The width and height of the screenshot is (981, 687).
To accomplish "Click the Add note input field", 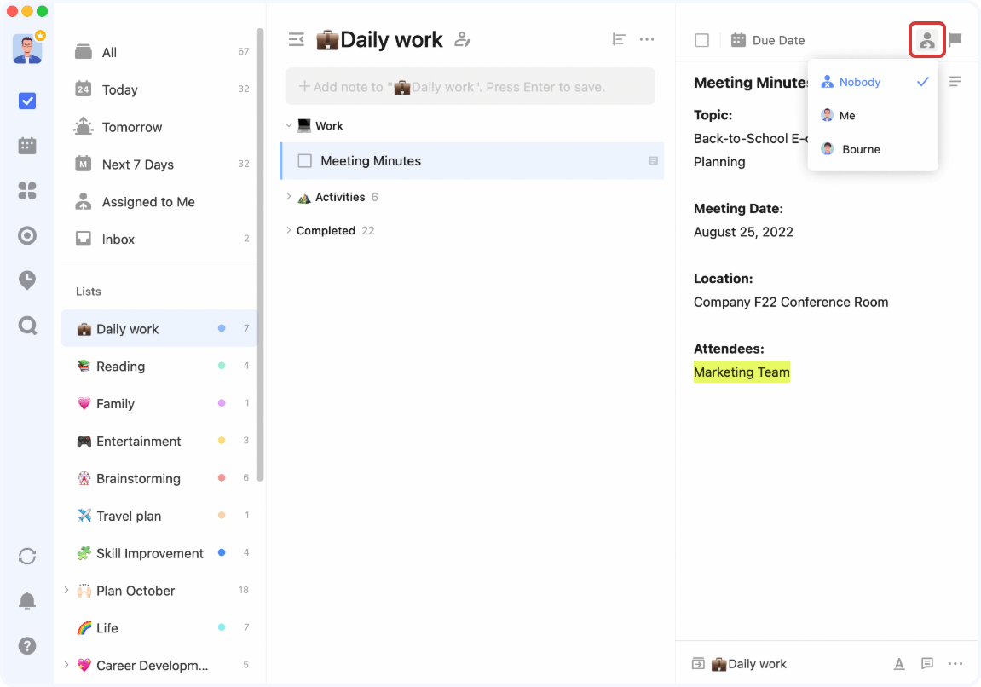I will point(470,87).
